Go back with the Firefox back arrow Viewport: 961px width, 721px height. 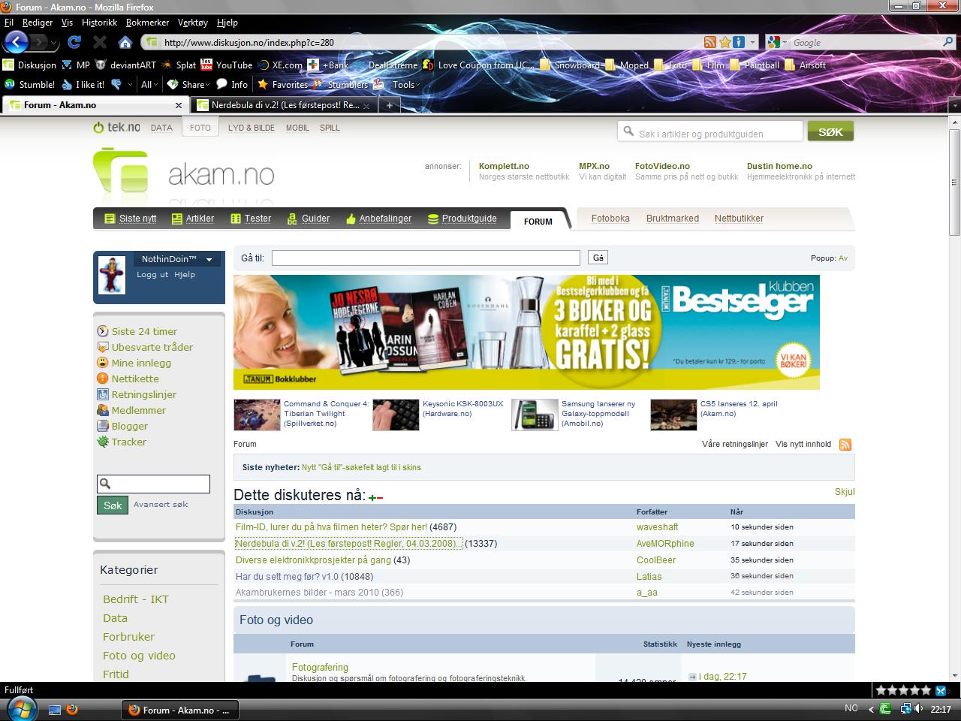(x=17, y=41)
